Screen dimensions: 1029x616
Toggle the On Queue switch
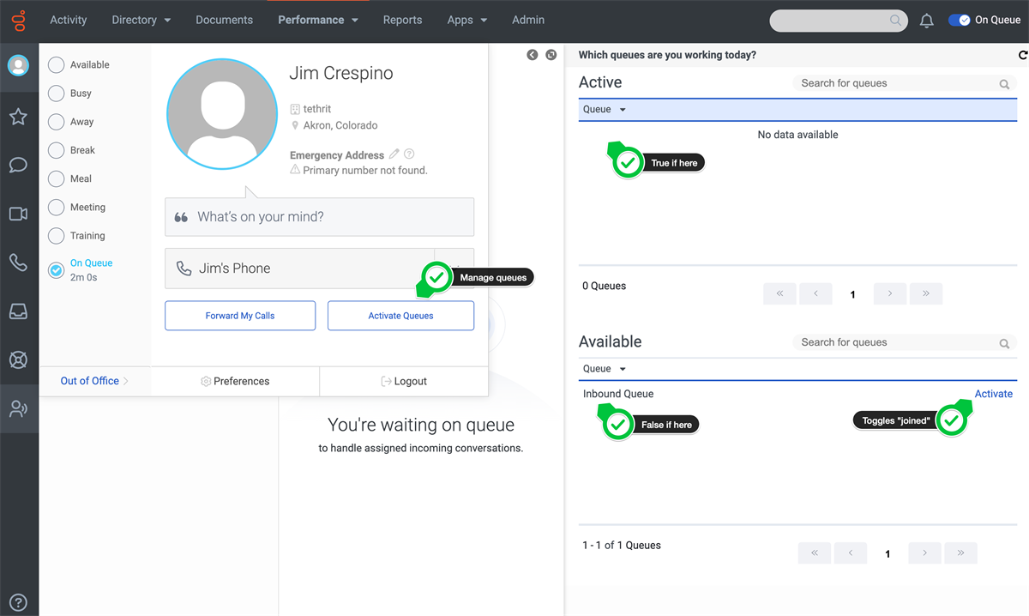pyautogui.click(x=959, y=20)
